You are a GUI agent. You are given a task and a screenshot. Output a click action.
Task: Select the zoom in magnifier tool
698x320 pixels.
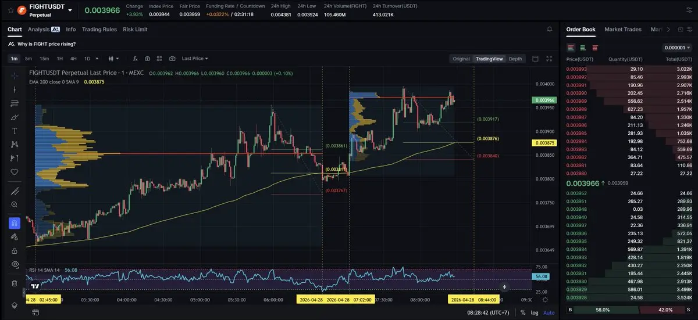tap(15, 204)
